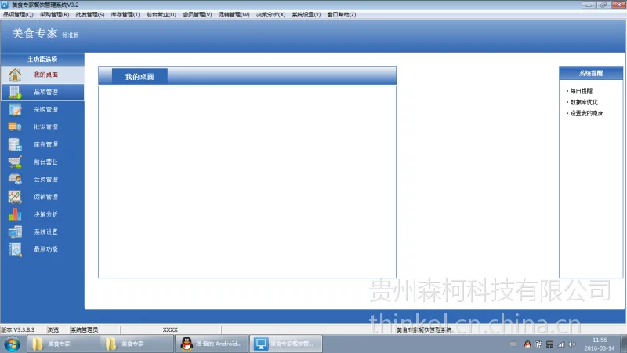Click the Show desktop strip on taskbar
This screenshot has width=627, height=353.
coord(624,344)
